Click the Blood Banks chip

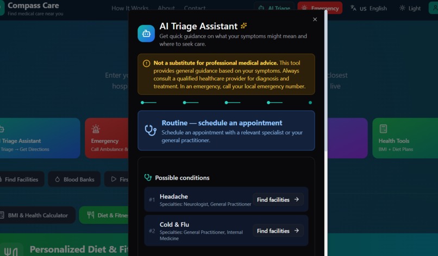click(74, 180)
